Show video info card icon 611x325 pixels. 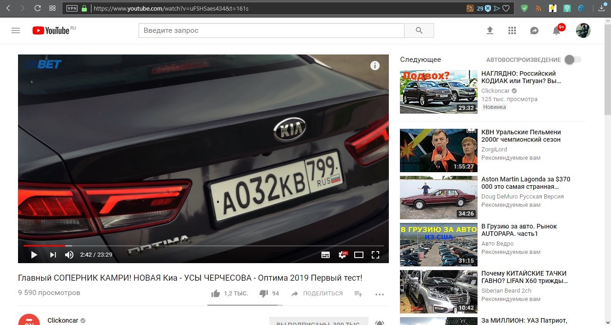(375, 66)
